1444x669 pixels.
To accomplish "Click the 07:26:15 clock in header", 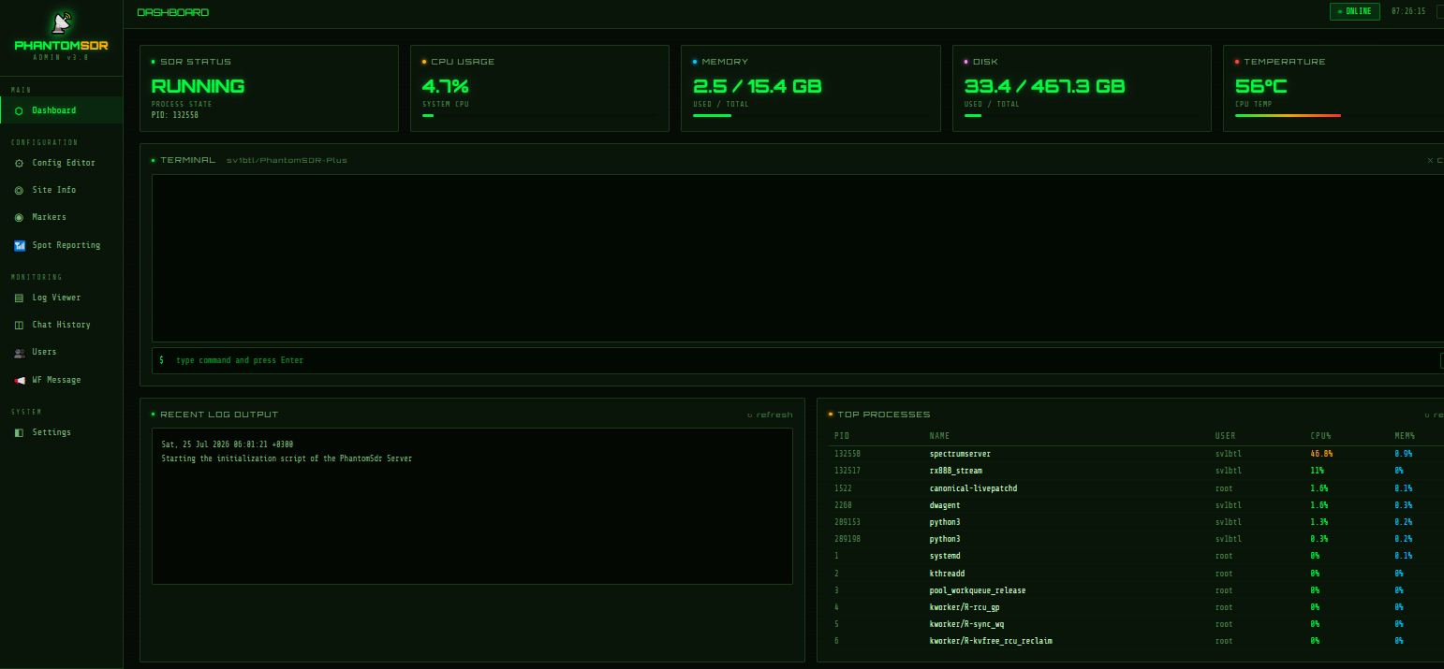I will 1408,11.
